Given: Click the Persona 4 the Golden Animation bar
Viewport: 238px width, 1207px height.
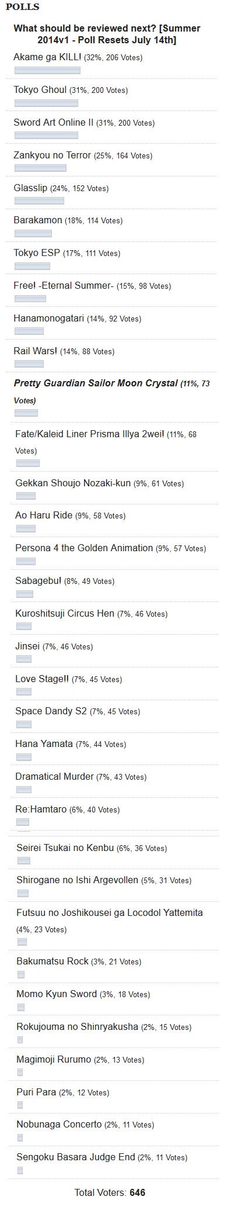Looking at the screenshot, I should tap(26, 562).
